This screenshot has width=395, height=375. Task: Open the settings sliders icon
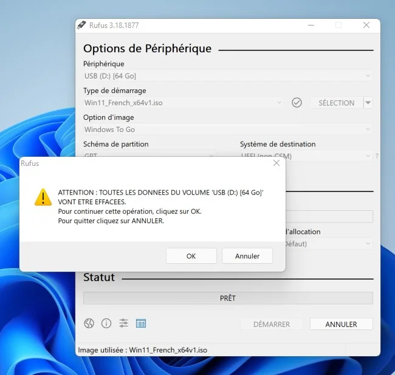123,323
